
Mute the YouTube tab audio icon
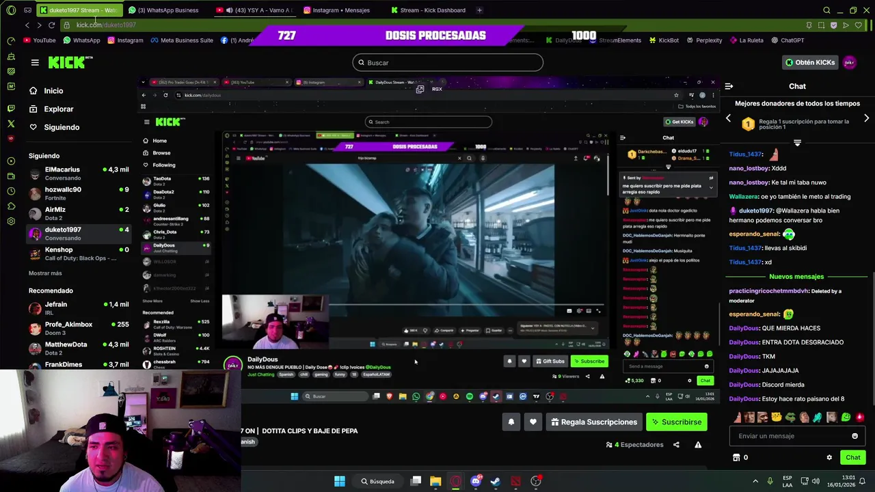click(228, 10)
